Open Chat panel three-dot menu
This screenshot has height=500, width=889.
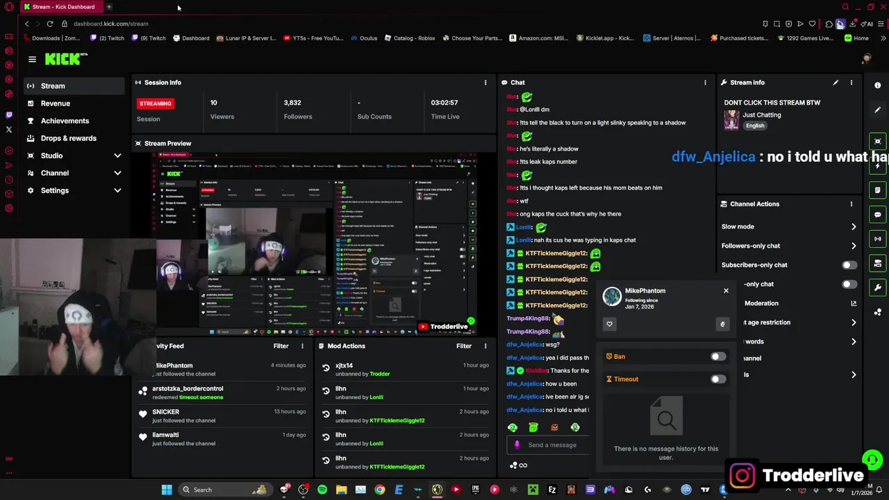(x=705, y=83)
